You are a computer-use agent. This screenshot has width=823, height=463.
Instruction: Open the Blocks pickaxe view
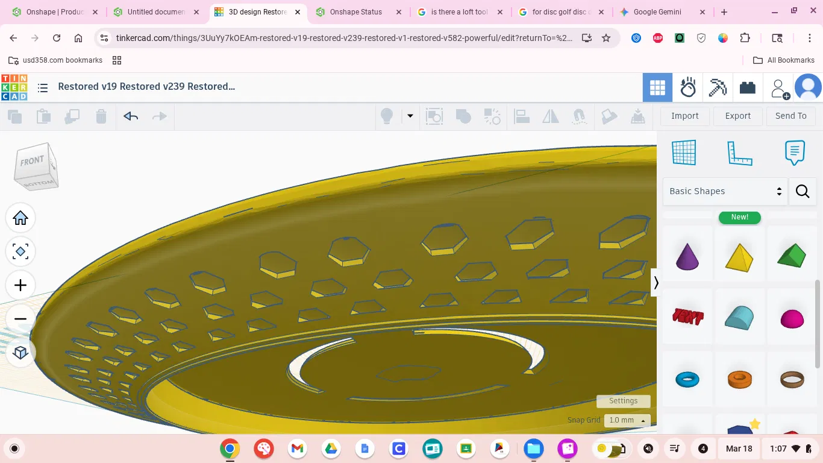718,88
